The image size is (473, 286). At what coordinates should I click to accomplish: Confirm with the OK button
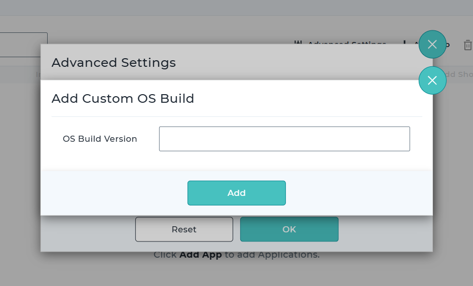coord(289,229)
